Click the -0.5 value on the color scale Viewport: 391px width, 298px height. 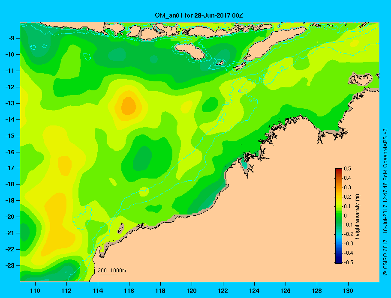(349, 262)
